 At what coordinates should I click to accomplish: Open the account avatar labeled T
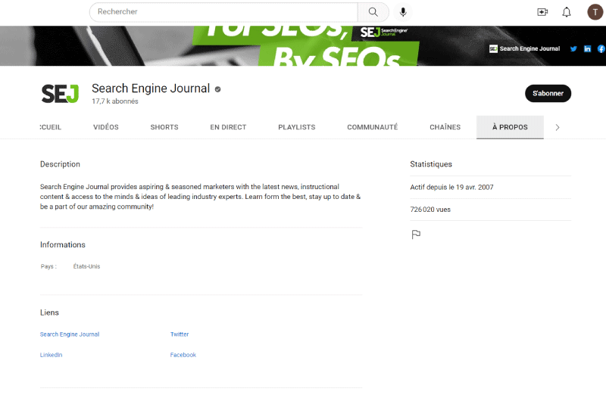[595, 12]
